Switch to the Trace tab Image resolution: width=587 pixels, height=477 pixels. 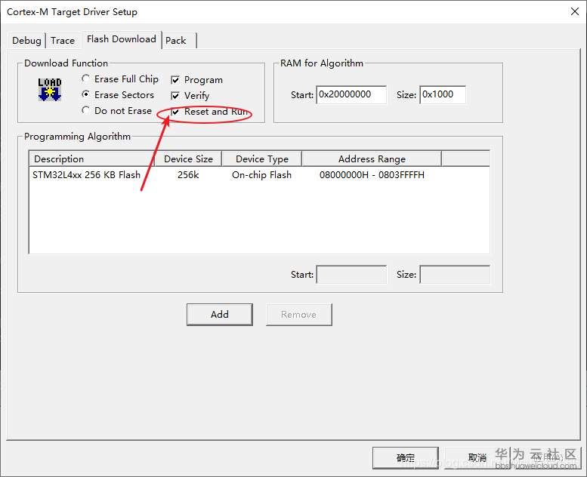(63, 41)
